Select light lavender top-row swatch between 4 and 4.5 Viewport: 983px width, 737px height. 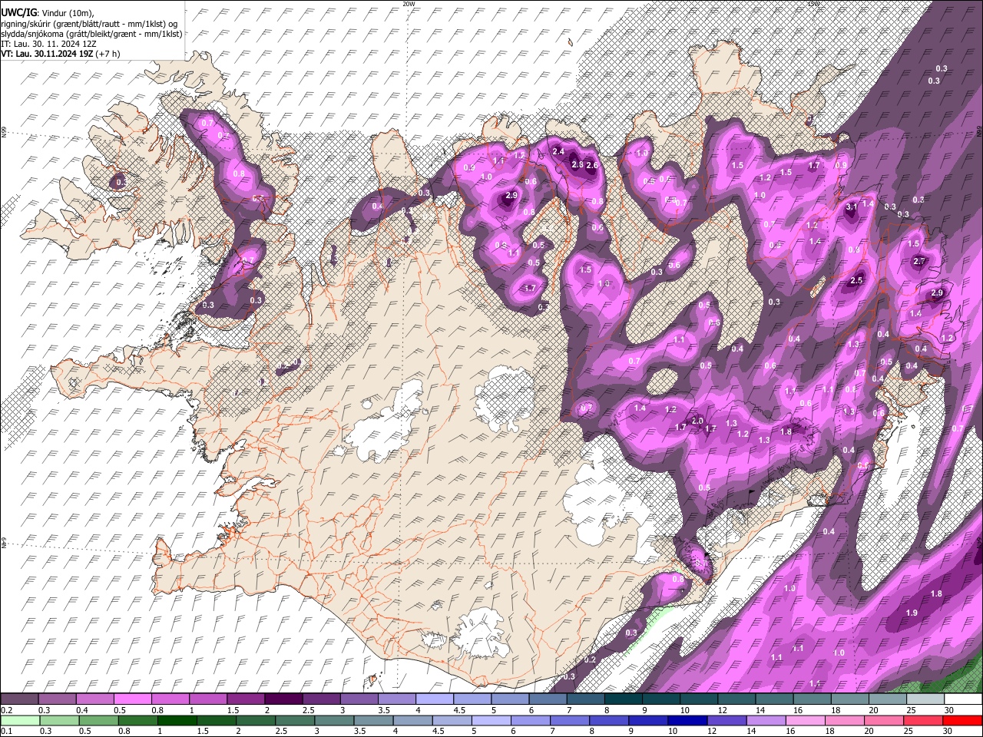point(435,699)
